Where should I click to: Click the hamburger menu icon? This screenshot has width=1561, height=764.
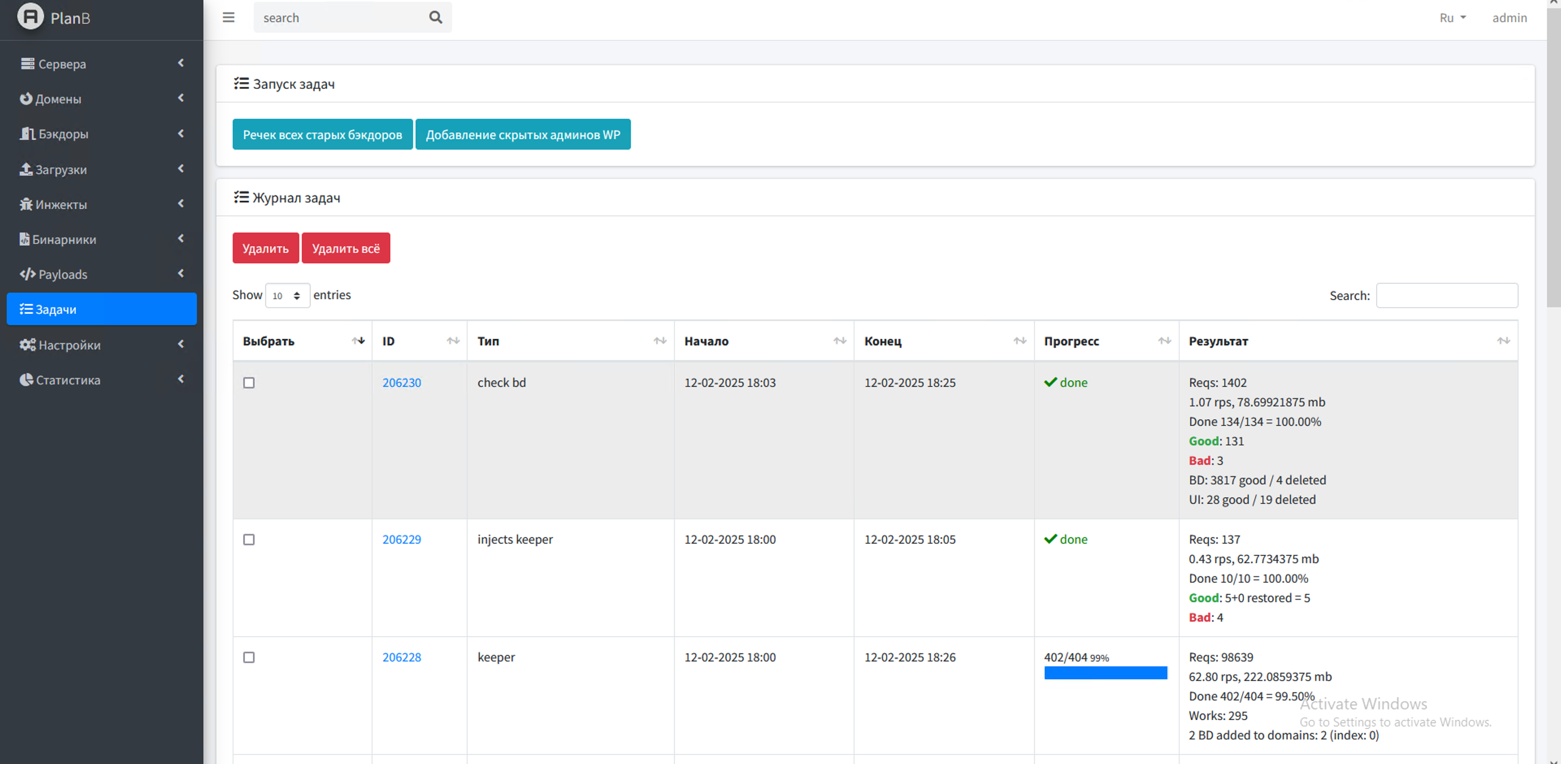point(228,17)
